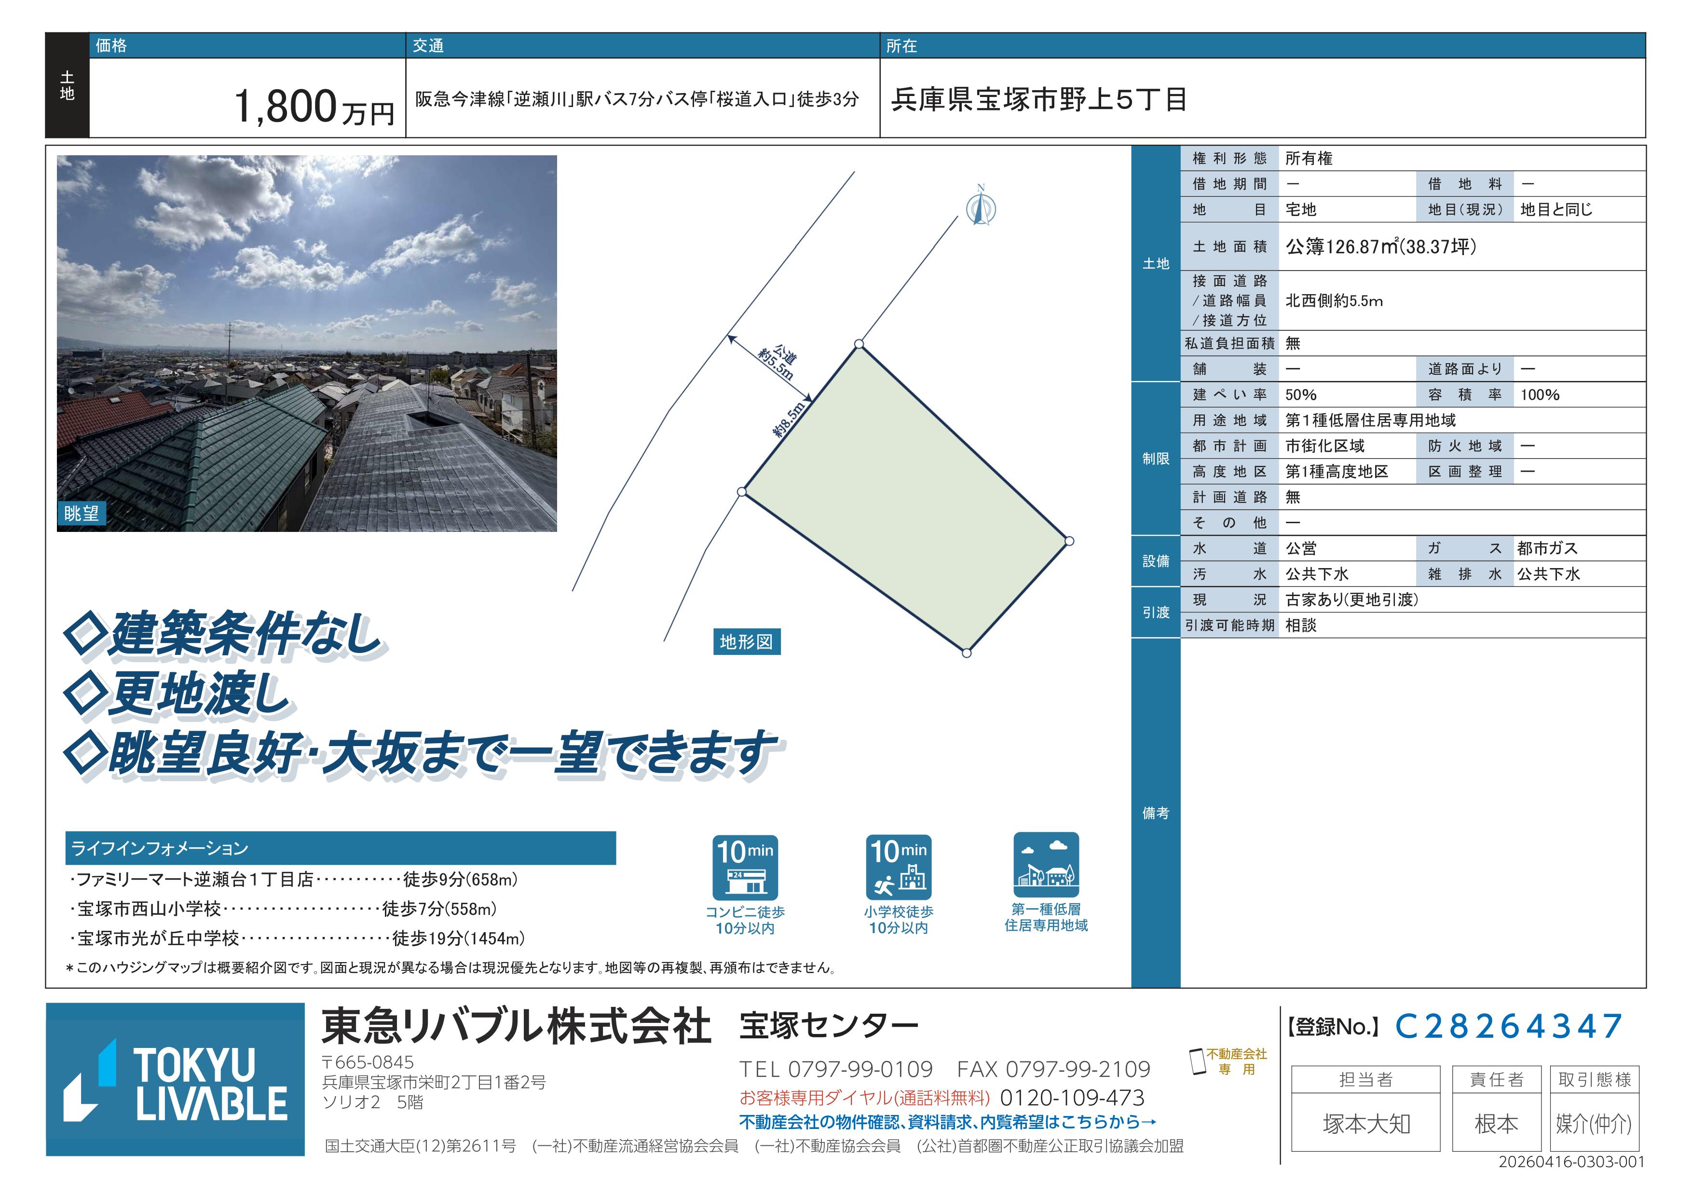The width and height of the screenshot is (1692, 1196).
Task: Click the elementary school 10min icon
Action: click(x=898, y=867)
